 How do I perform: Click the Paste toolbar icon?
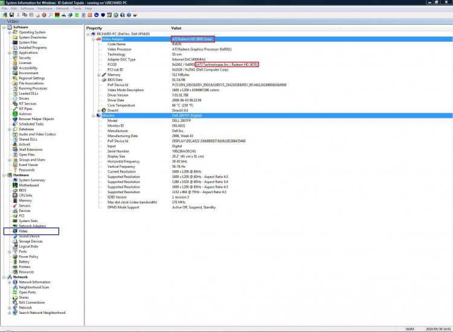click(31, 14)
